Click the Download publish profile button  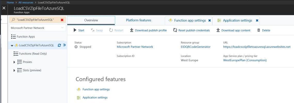[148, 30]
